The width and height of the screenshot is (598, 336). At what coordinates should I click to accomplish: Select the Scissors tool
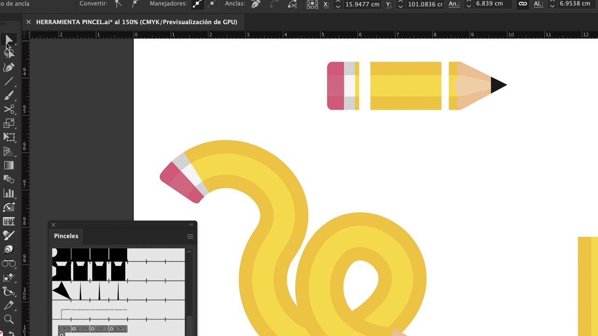click(x=8, y=110)
